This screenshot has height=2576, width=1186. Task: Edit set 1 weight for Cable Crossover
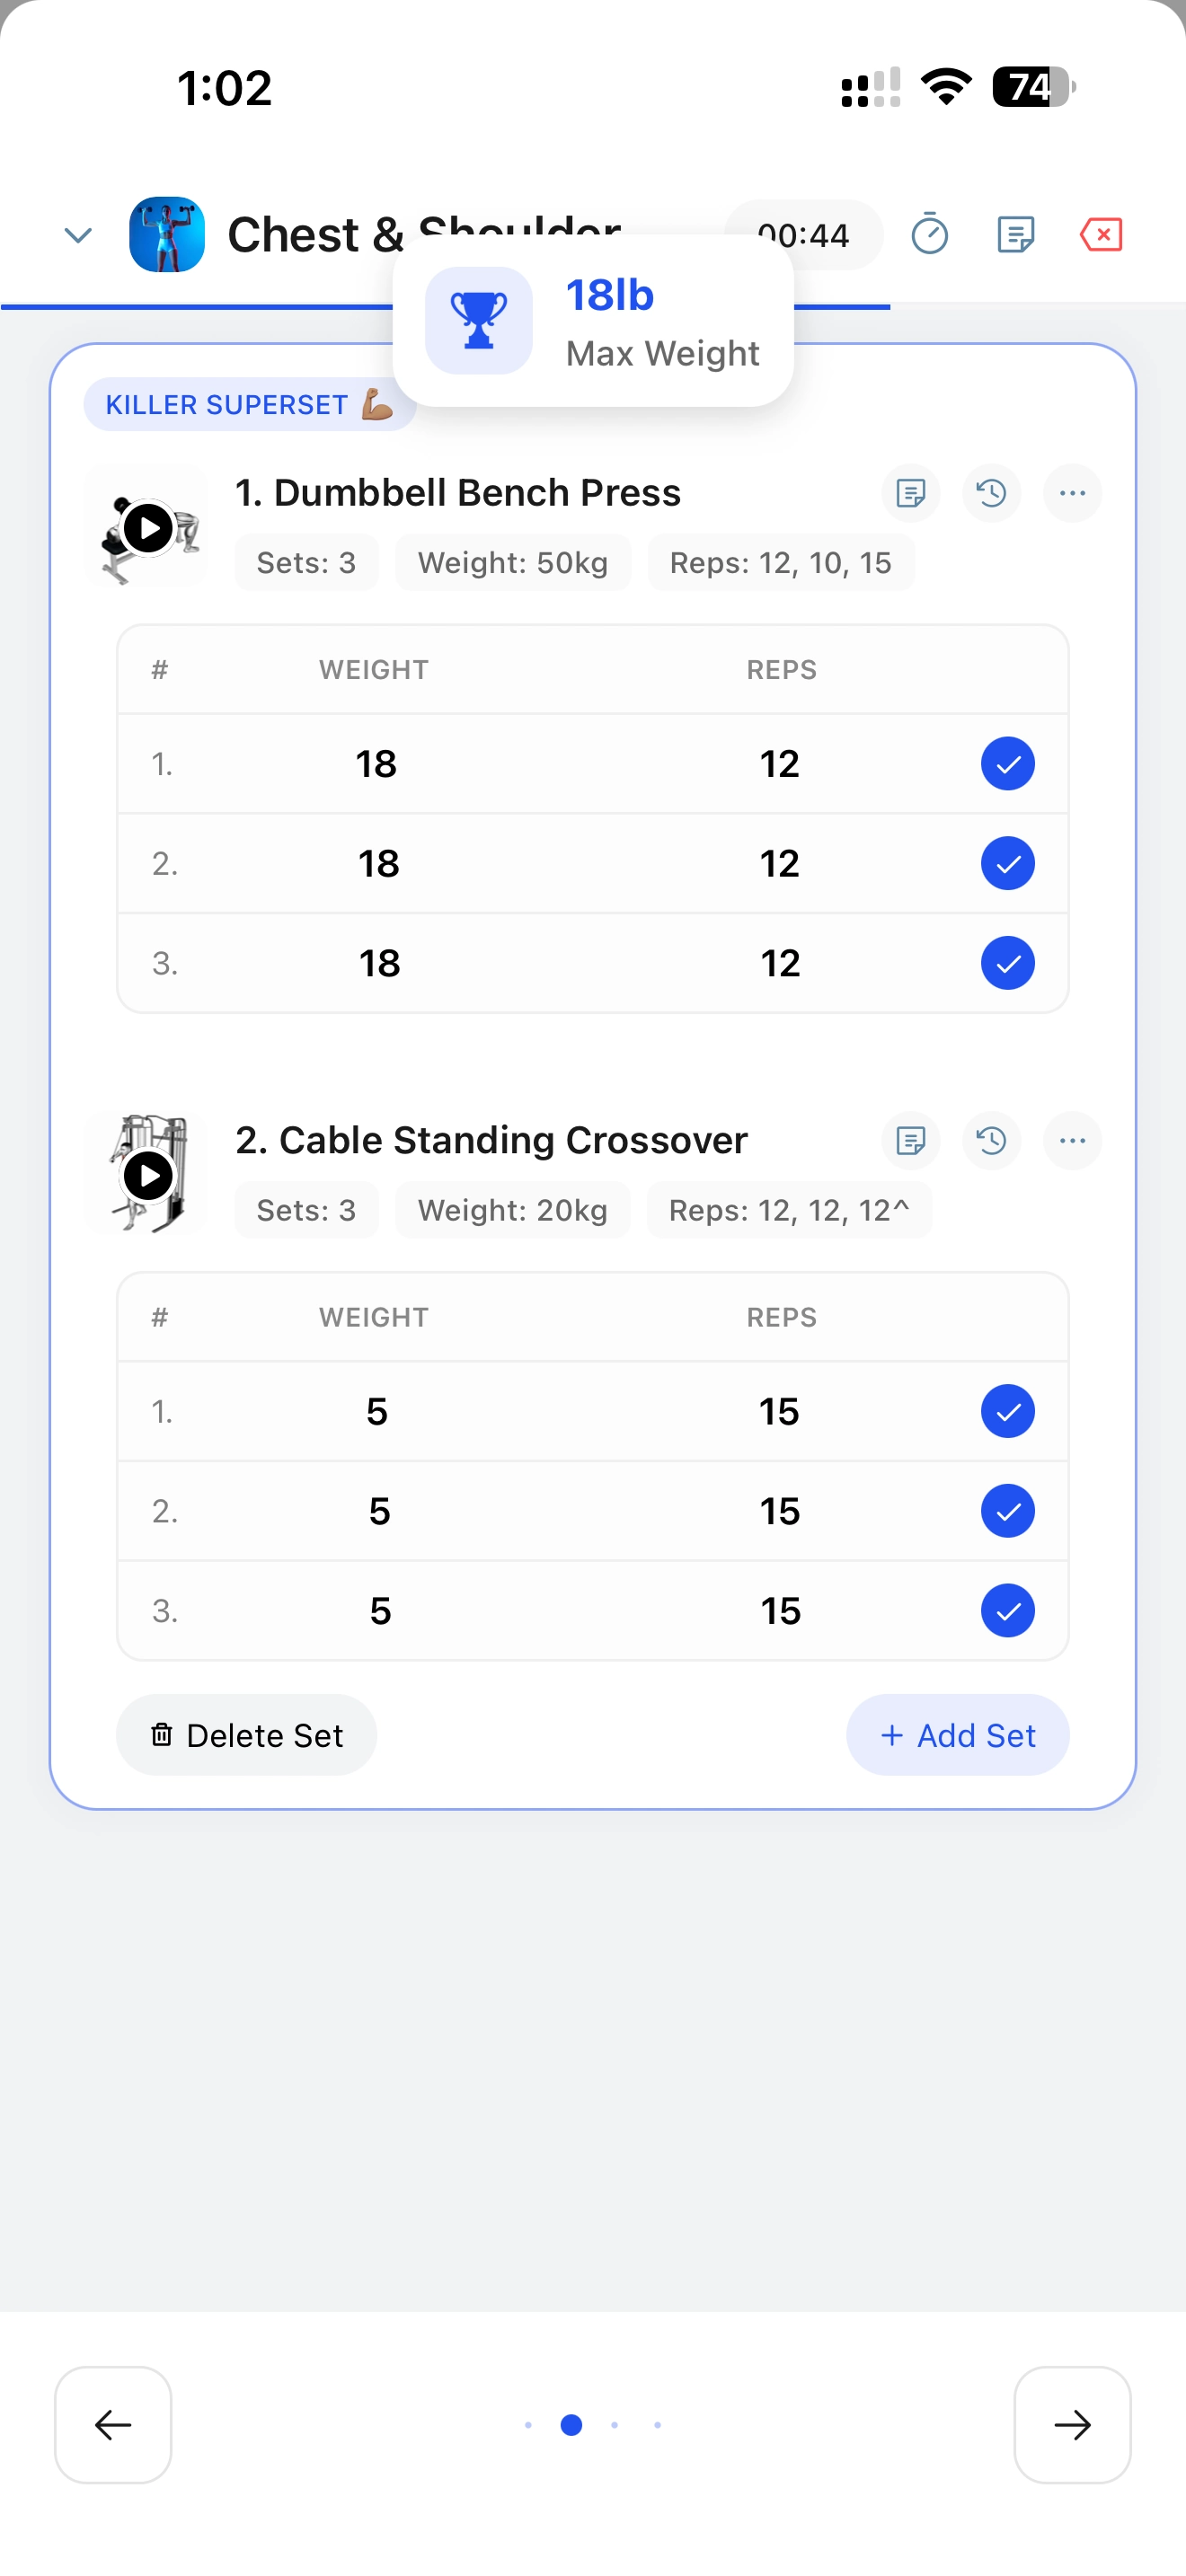pyautogui.click(x=377, y=1412)
